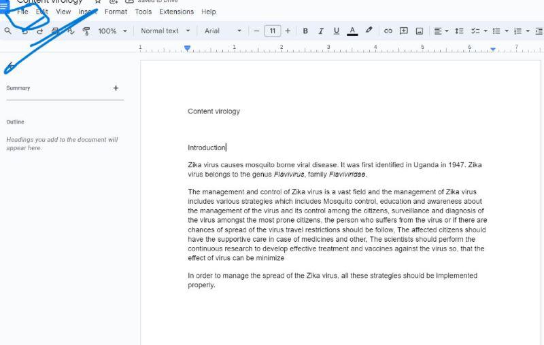544x345 pixels.
Task: Expand the numbered list dropdown arrow
Action: pyautogui.click(x=528, y=31)
